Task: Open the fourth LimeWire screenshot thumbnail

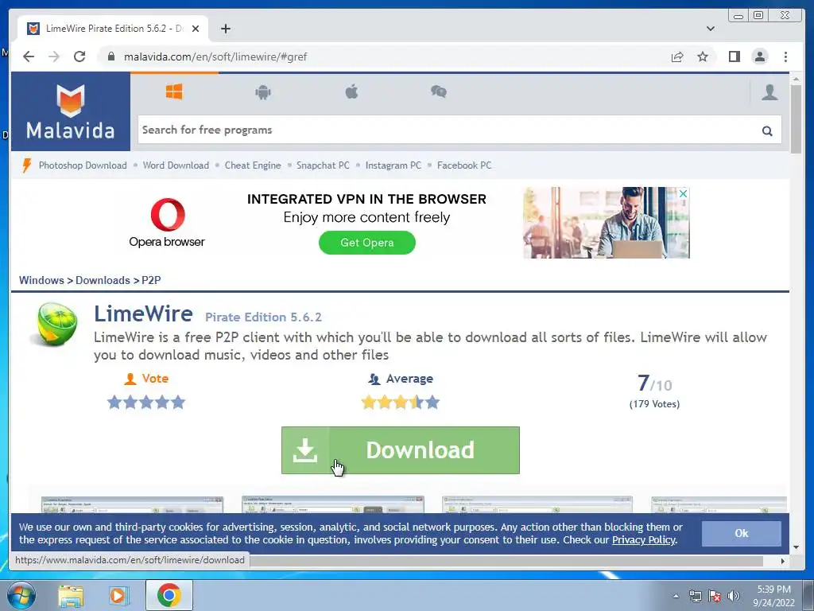Action: point(719,504)
